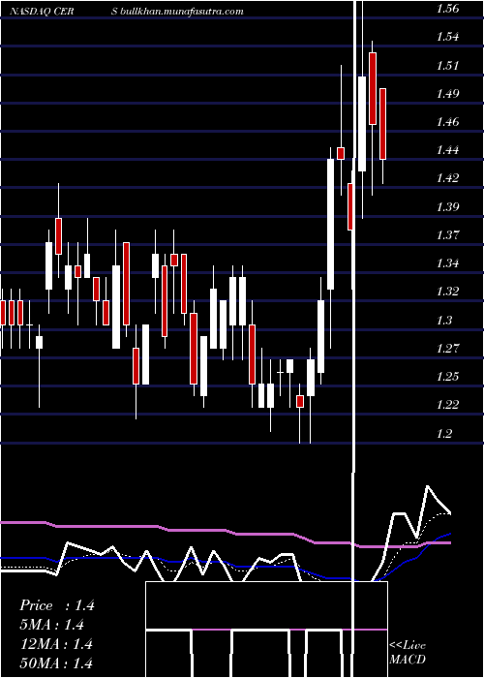Click the 1.32 price axis label
The width and height of the screenshot is (484, 678).
point(447,292)
